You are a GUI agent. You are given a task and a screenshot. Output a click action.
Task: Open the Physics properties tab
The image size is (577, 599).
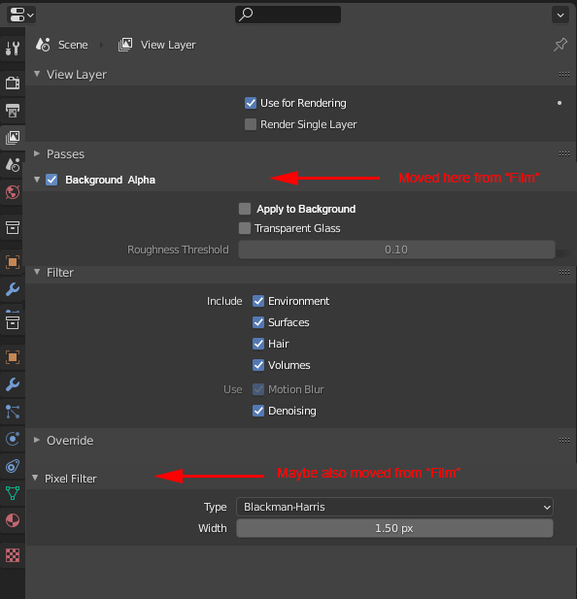pos(13,439)
